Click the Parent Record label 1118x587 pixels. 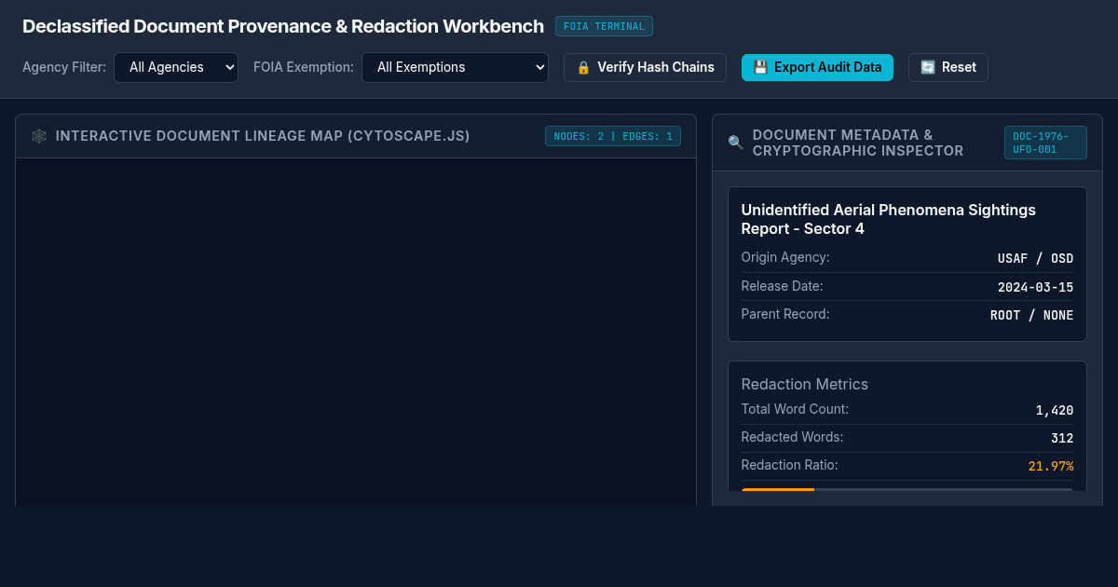pyautogui.click(x=785, y=314)
